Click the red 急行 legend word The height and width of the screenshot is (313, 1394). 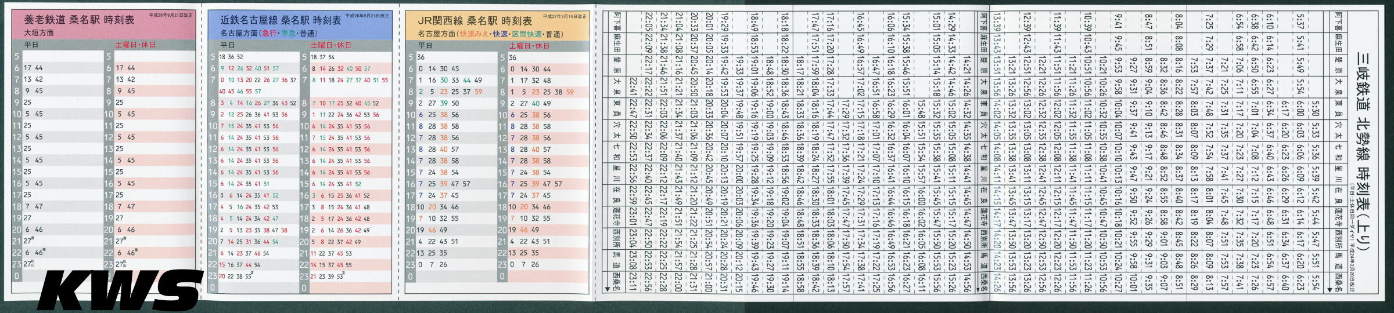click(270, 34)
